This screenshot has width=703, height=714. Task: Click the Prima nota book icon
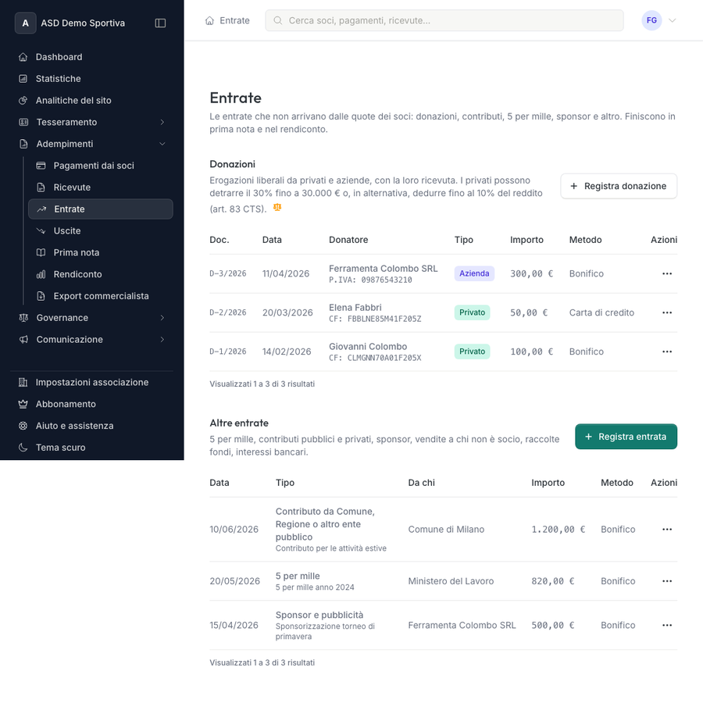pyautogui.click(x=41, y=253)
